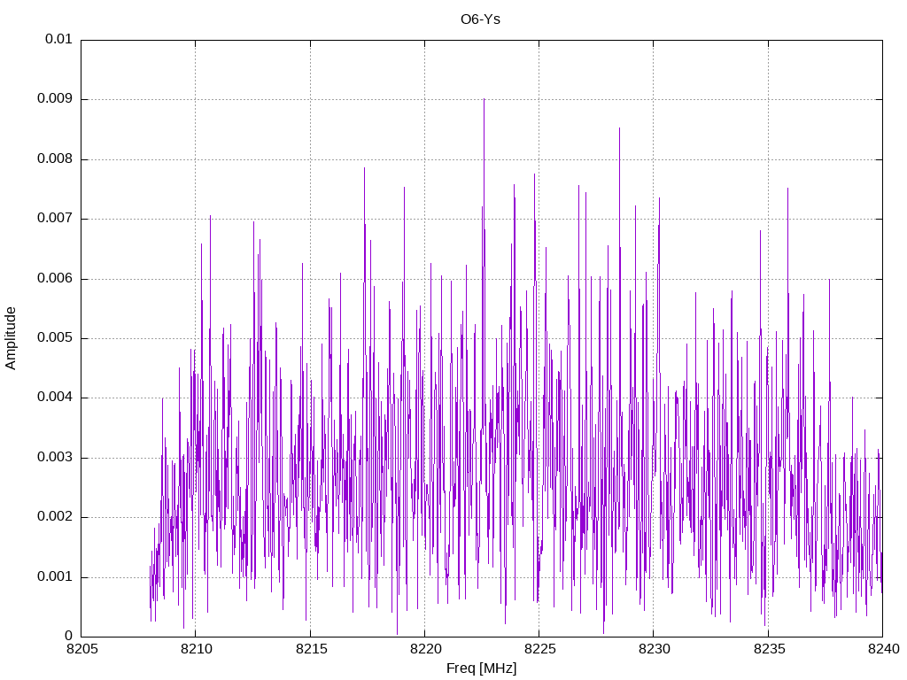Click the y-axis tick label 0.001
907x680 pixels.
pyautogui.click(x=55, y=576)
